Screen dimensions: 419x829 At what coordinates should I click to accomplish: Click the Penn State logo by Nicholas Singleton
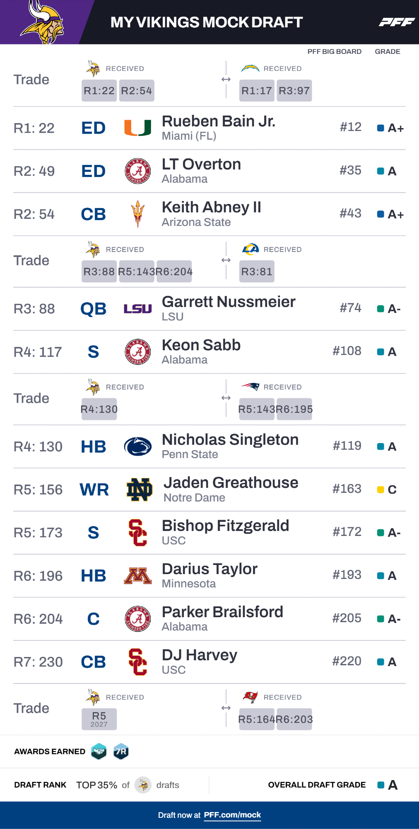pyautogui.click(x=138, y=447)
